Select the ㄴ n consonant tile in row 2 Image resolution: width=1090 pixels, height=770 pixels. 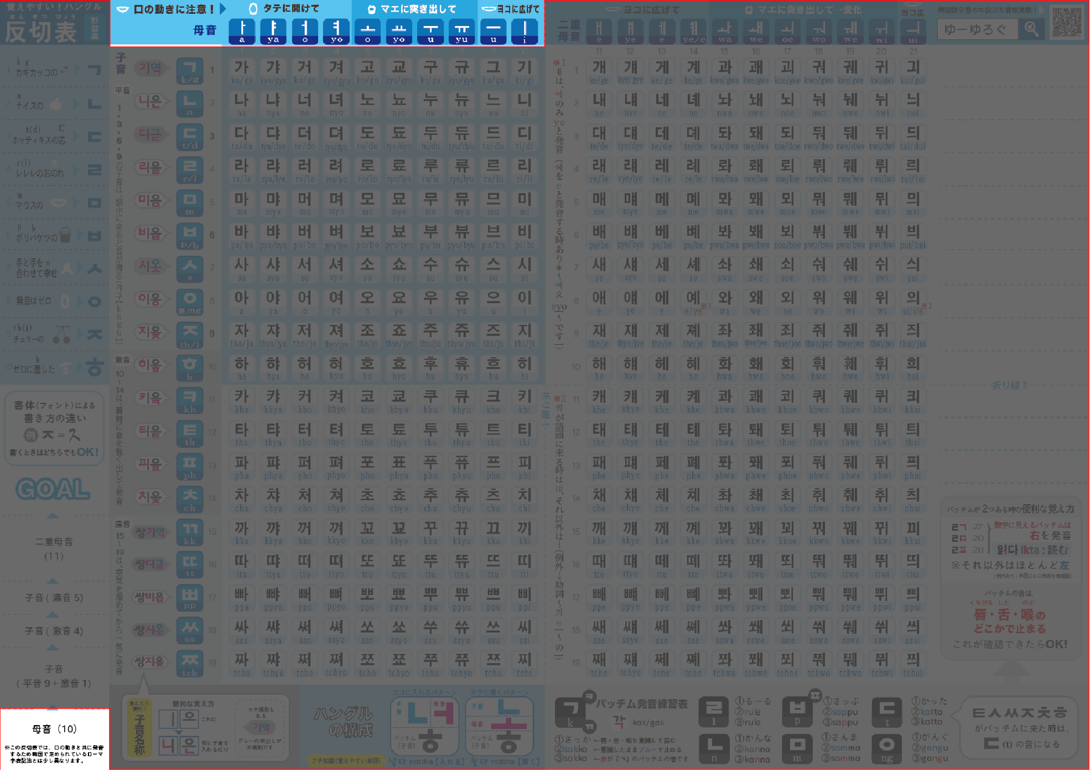pyautogui.click(x=190, y=104)
